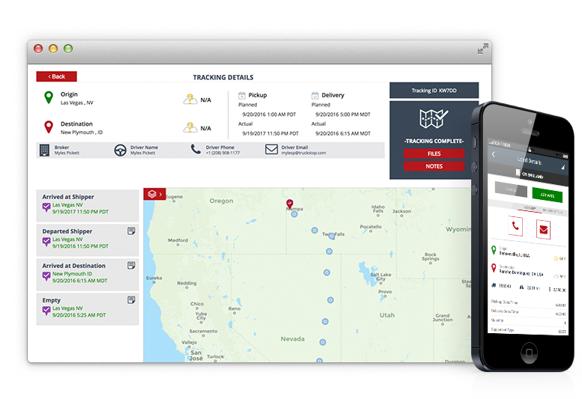Viewport: 582px width, 399px height.
Task: Click the driver email mylesp@truckstop.com
Action: 303,153
